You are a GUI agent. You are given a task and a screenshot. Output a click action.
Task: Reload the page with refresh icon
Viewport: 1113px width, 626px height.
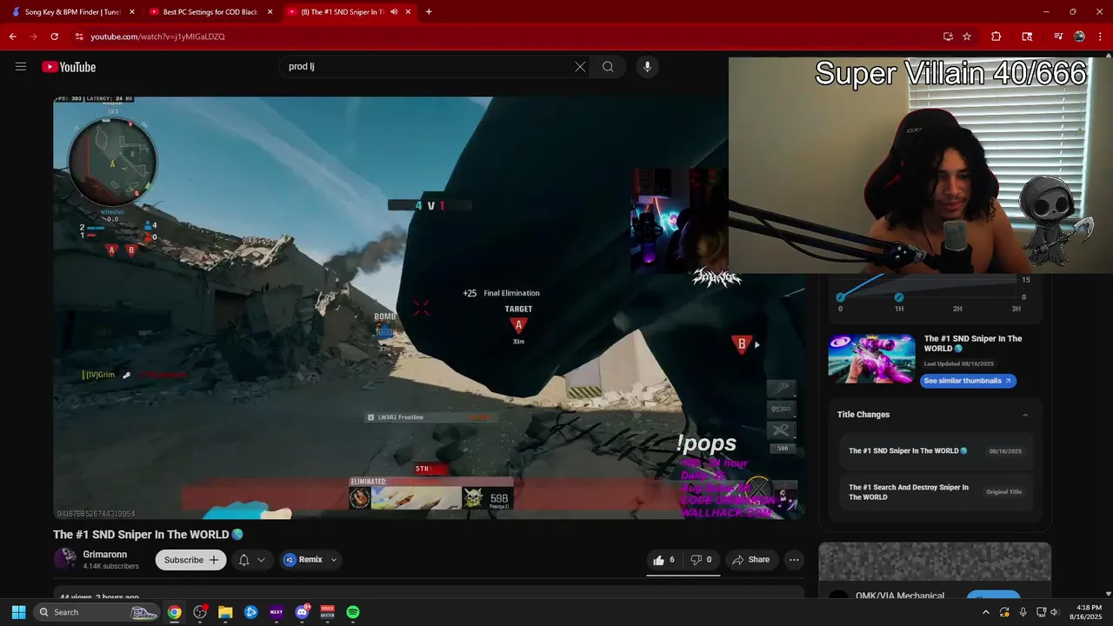(x=54, y=37)
